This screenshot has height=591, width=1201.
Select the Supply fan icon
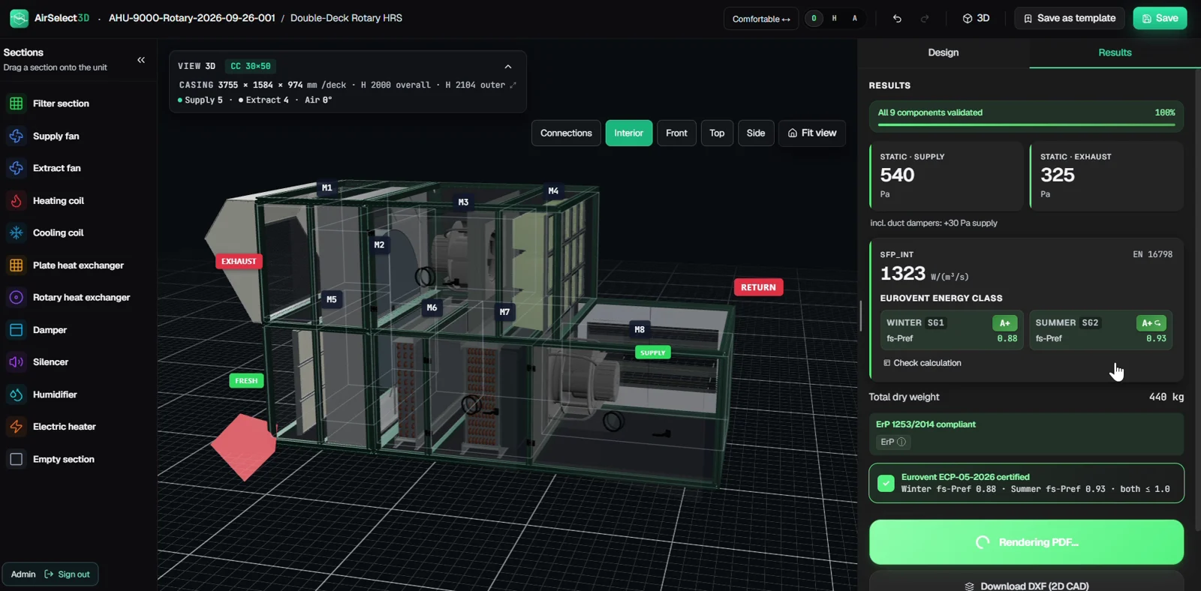pos(16,136)
